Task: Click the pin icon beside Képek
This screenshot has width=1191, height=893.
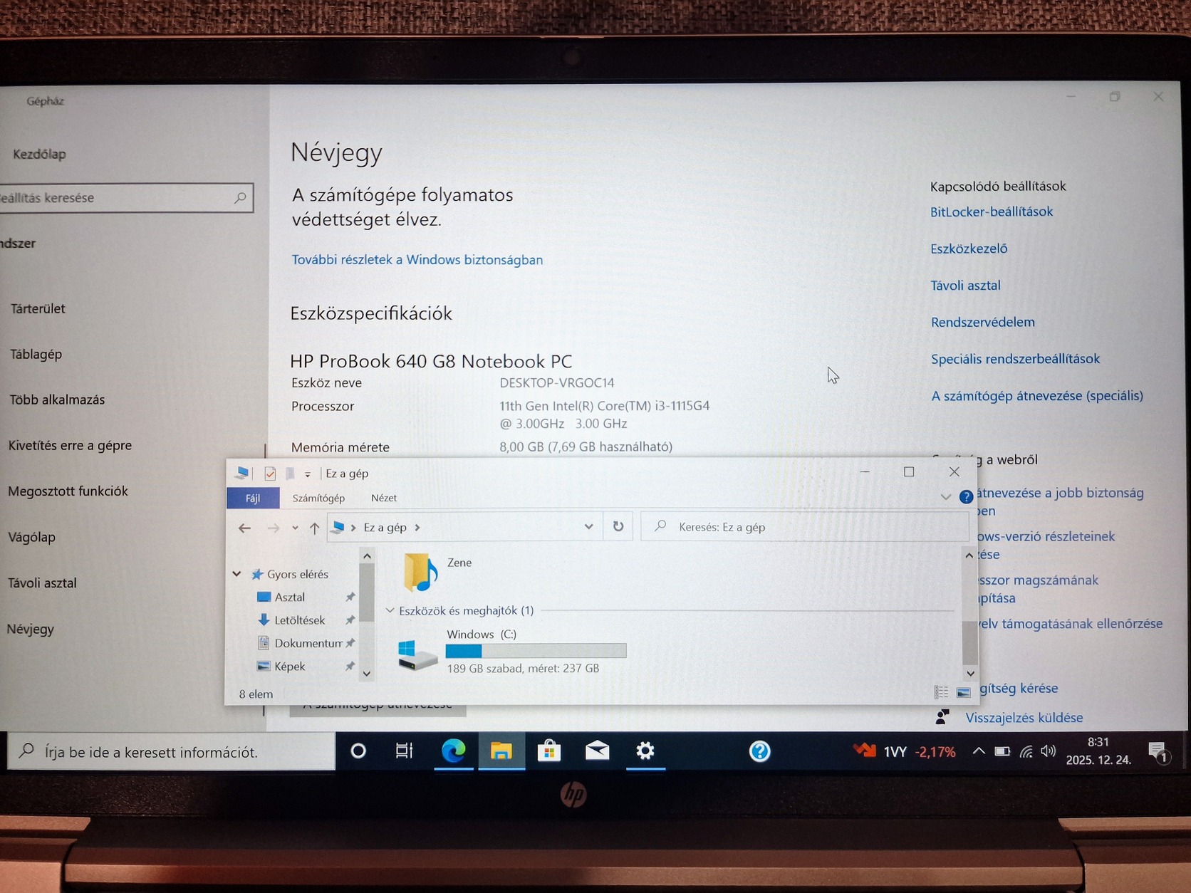Action: pyautogui.click(x=350, y=667)
